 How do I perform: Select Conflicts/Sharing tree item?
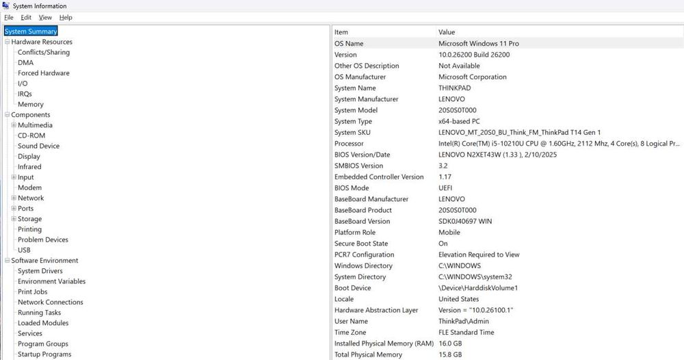pyautogui.click(x=44, y=52)
